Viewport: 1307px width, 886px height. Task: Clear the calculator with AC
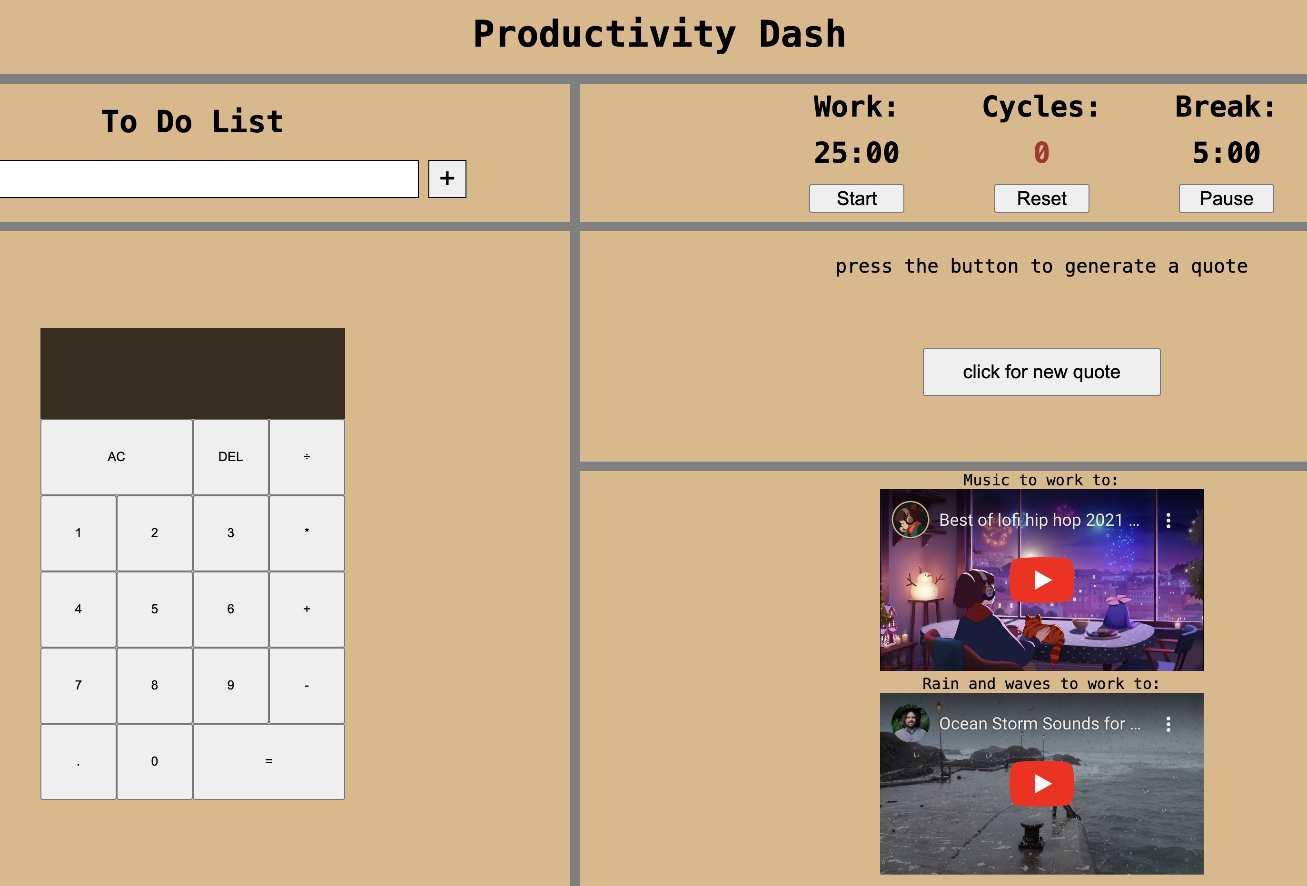tap(117, 456)
